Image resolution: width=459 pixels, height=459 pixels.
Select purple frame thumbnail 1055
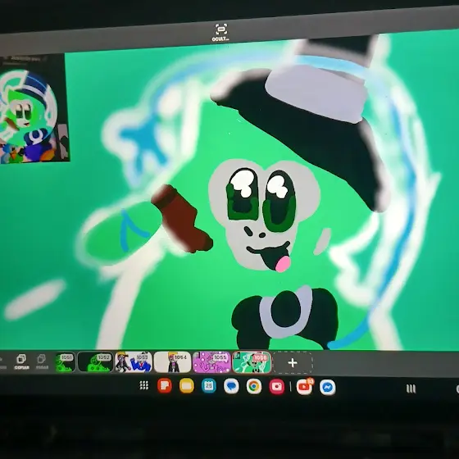pos(212,362)
